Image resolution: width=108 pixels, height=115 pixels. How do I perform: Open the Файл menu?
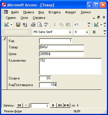(15, 12)
